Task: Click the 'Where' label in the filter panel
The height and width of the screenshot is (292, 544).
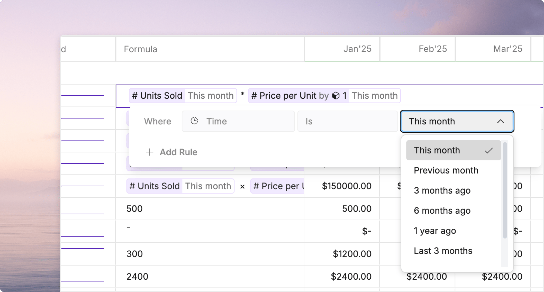Action: click(x=158, y=121)
